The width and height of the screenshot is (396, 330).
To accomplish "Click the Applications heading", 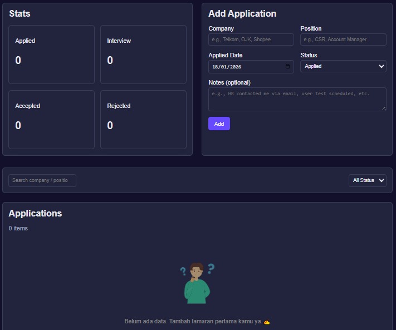I will point(35,214).
